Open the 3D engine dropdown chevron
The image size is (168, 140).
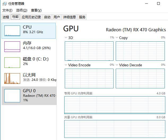click(66, 38)
